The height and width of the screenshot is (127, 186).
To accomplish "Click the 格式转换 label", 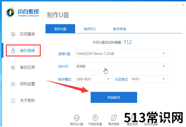I will tap(114, 124).
